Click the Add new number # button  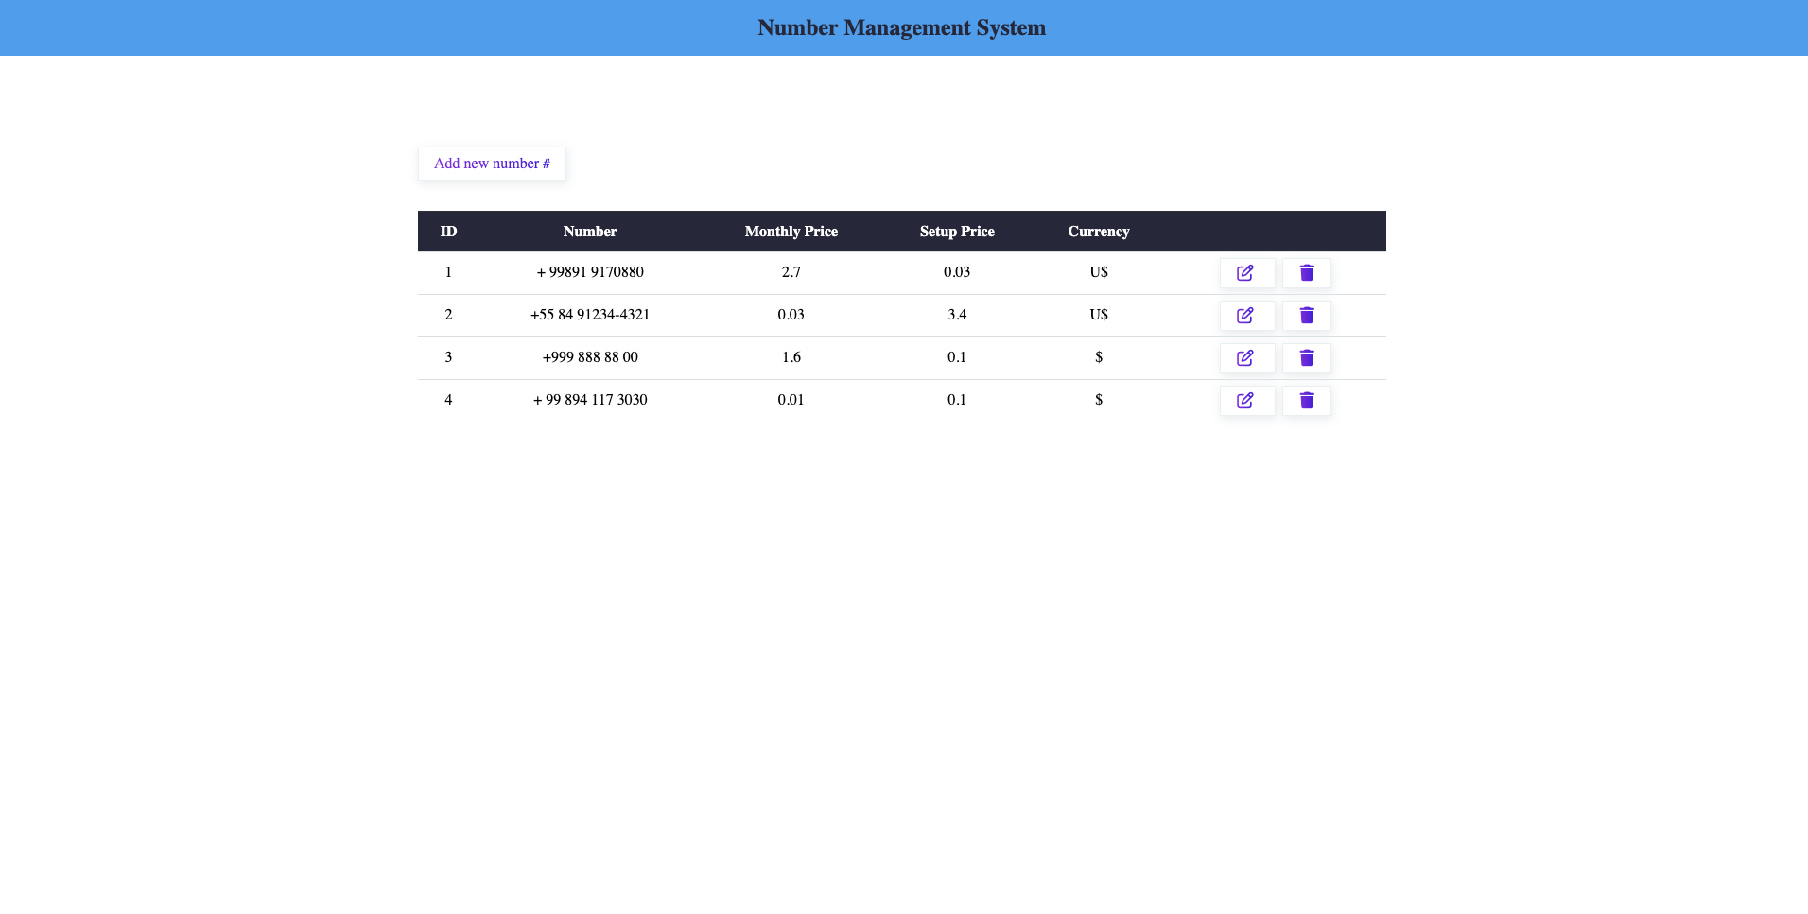(x=492, y=164)
